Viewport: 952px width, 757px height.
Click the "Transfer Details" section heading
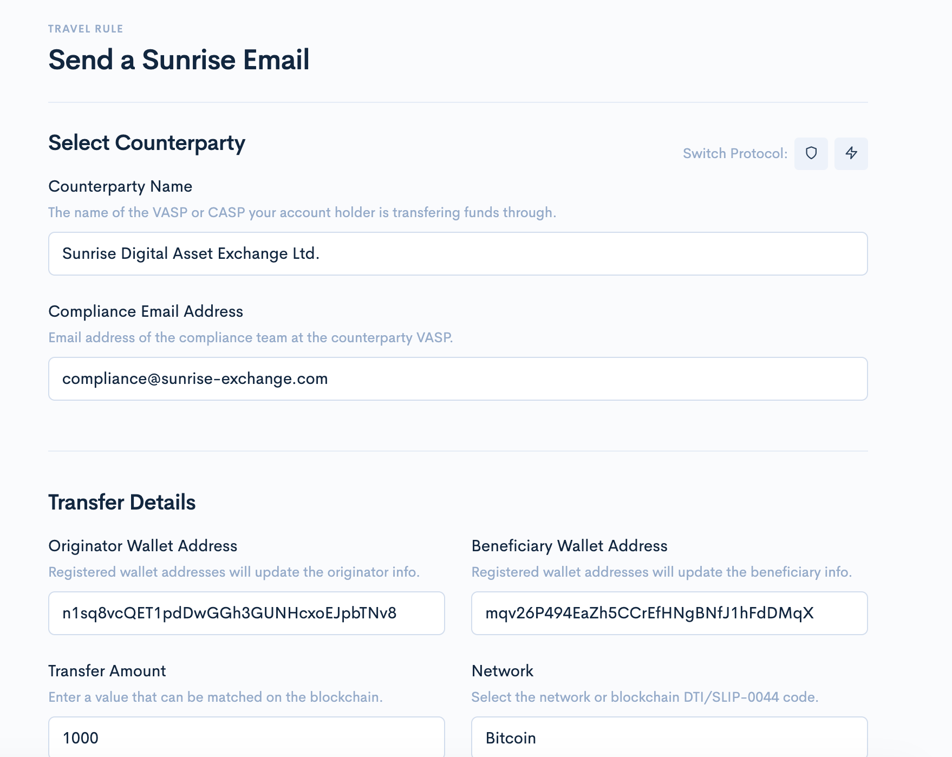pyautogui.click(x=122, y=503)
